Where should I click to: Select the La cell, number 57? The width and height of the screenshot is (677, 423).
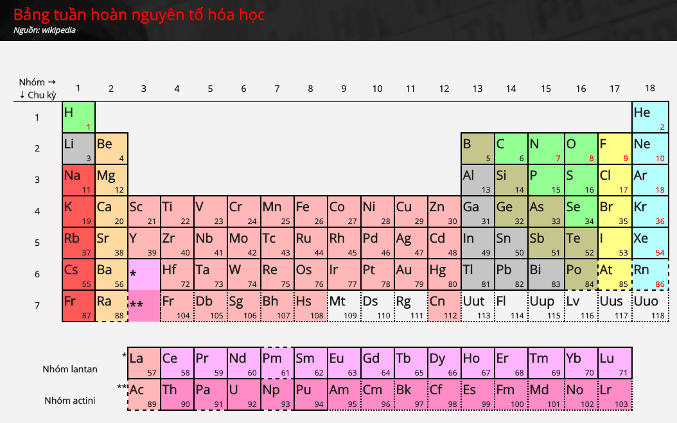[144, 363]
